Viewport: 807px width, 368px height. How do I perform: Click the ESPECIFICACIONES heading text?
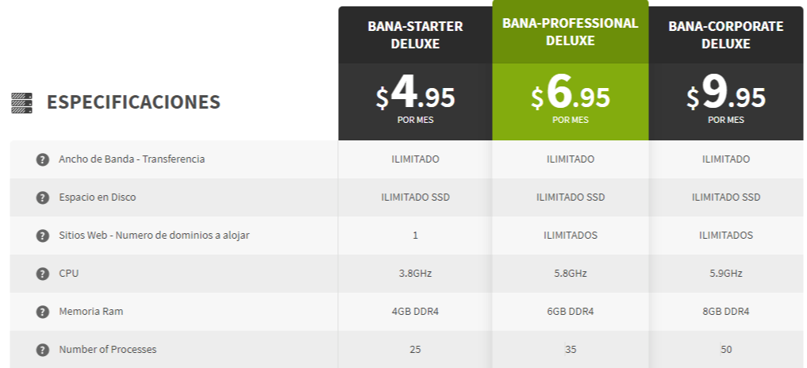(x=133, y=102)
